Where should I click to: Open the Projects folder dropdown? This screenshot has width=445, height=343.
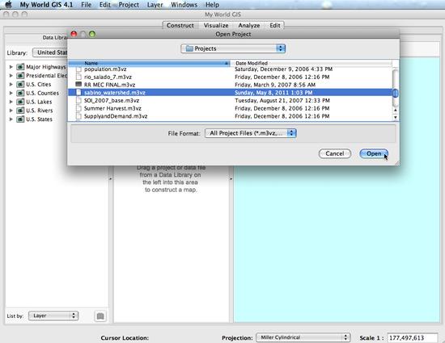(x=233, y=48)
